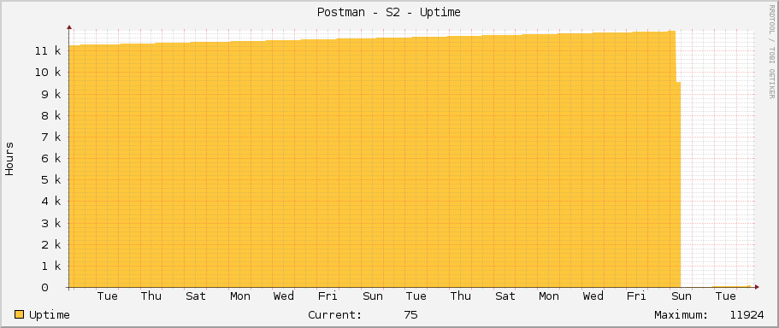The image size is (779, 328).
Task: Click the 'Sun' label in the middle of axis
Action: point(373,296)
